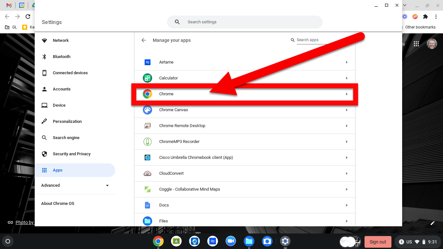Screen dimensions: 443x249
Task: Open the Security and Privacy section
Action: pos(75,154)
